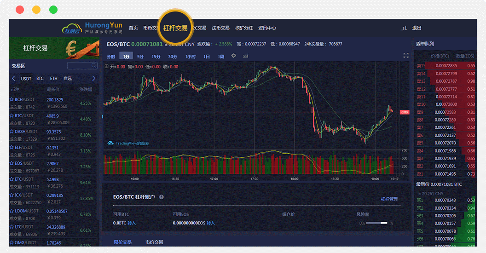Viewport: 486px width, 253px height.
Task: Expand the chart to fullscreen
Action: point(406,56)
